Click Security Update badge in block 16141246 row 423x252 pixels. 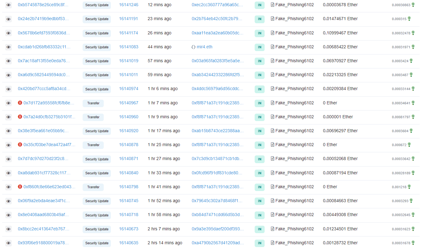click(97, 5)
